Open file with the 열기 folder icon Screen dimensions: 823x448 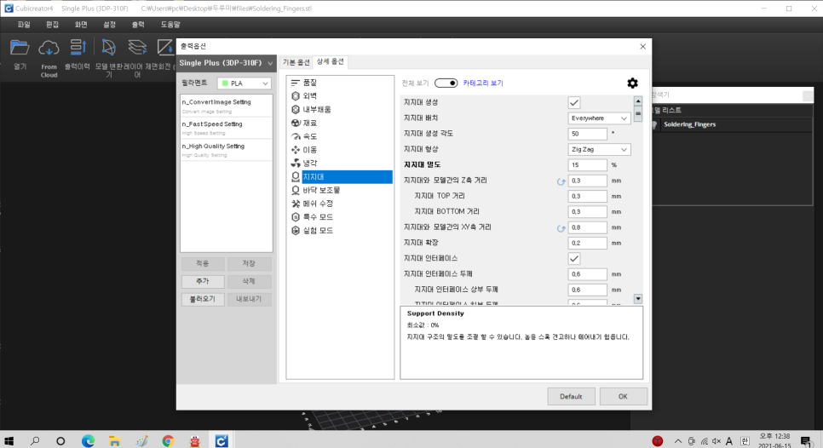click(20, 48)
